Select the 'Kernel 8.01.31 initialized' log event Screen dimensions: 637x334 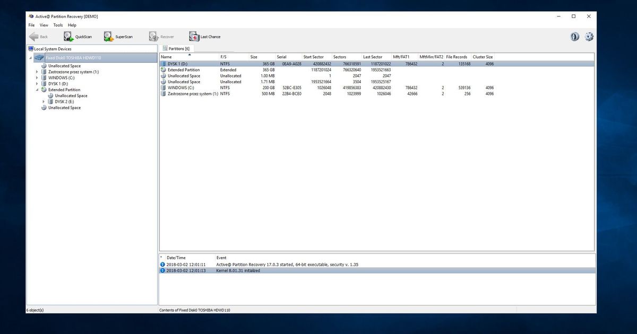click(x=238, y=270)
